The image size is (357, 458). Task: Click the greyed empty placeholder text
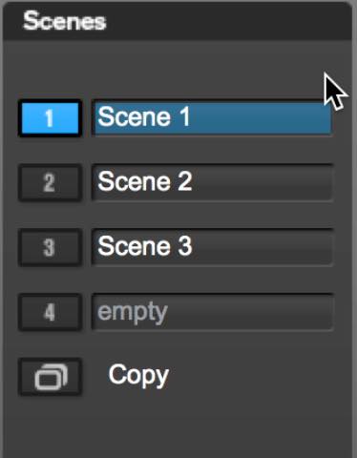pyautogui.click(x=133, y=313)
